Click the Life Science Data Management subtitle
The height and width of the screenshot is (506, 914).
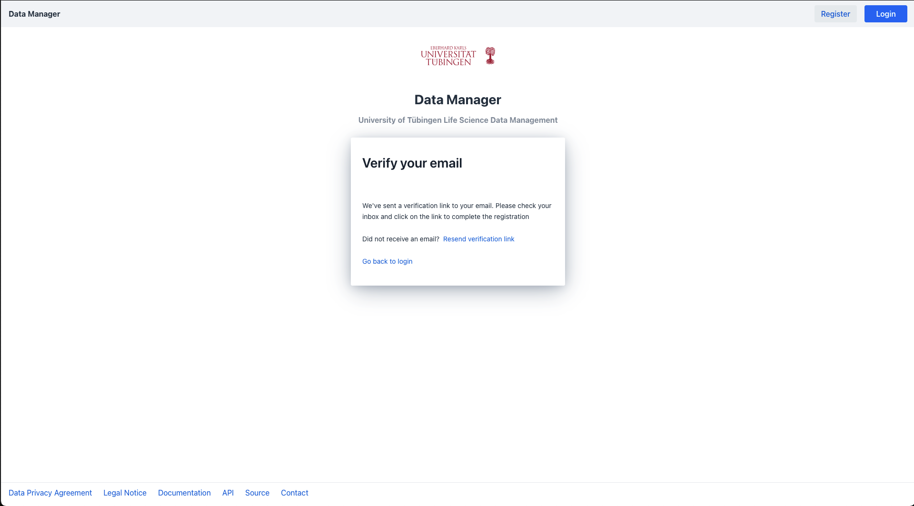point(457,120)
